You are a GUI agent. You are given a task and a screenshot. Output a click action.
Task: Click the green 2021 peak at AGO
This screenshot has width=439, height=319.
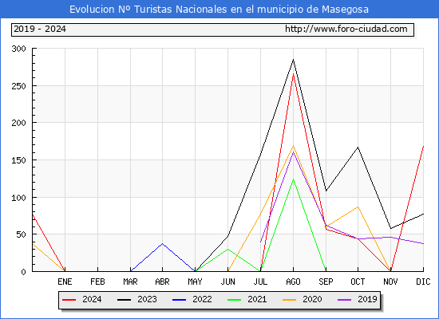point(293,179)
